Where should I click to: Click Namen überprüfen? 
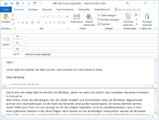(89, 20)
